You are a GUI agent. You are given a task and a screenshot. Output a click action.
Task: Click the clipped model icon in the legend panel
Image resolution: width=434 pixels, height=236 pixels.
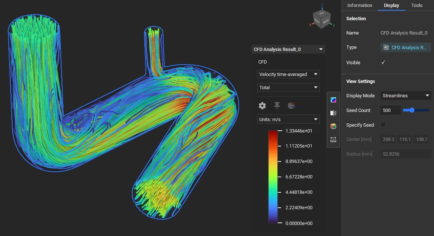point(291,105)
